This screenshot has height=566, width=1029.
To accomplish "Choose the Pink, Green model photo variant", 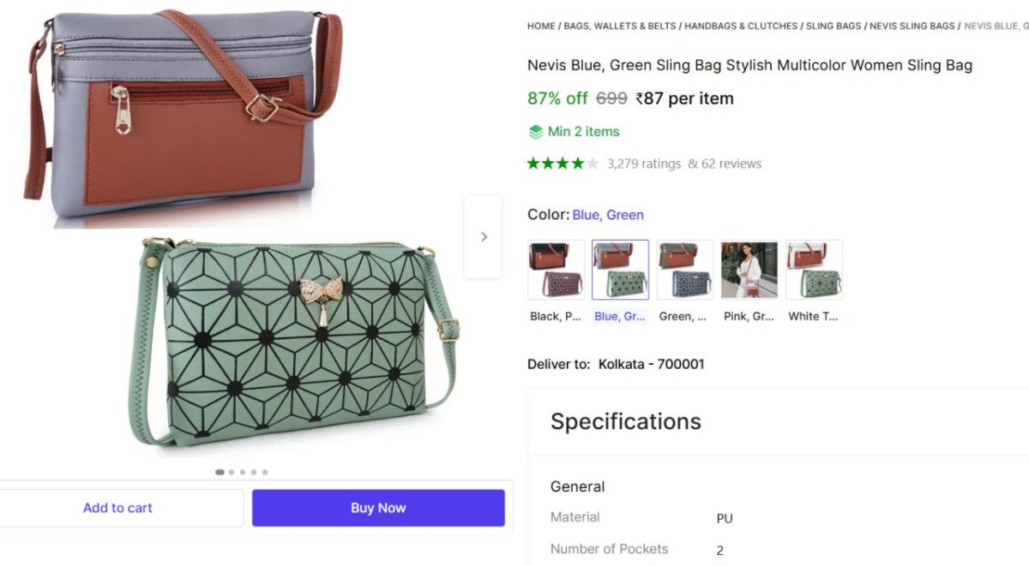I will tap(749, 270).
